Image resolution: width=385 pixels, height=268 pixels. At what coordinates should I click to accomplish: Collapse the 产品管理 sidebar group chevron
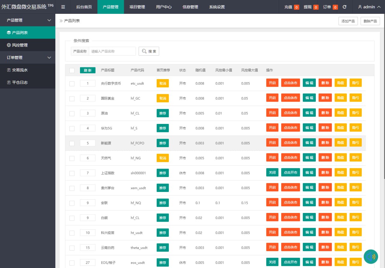(49, 20)
